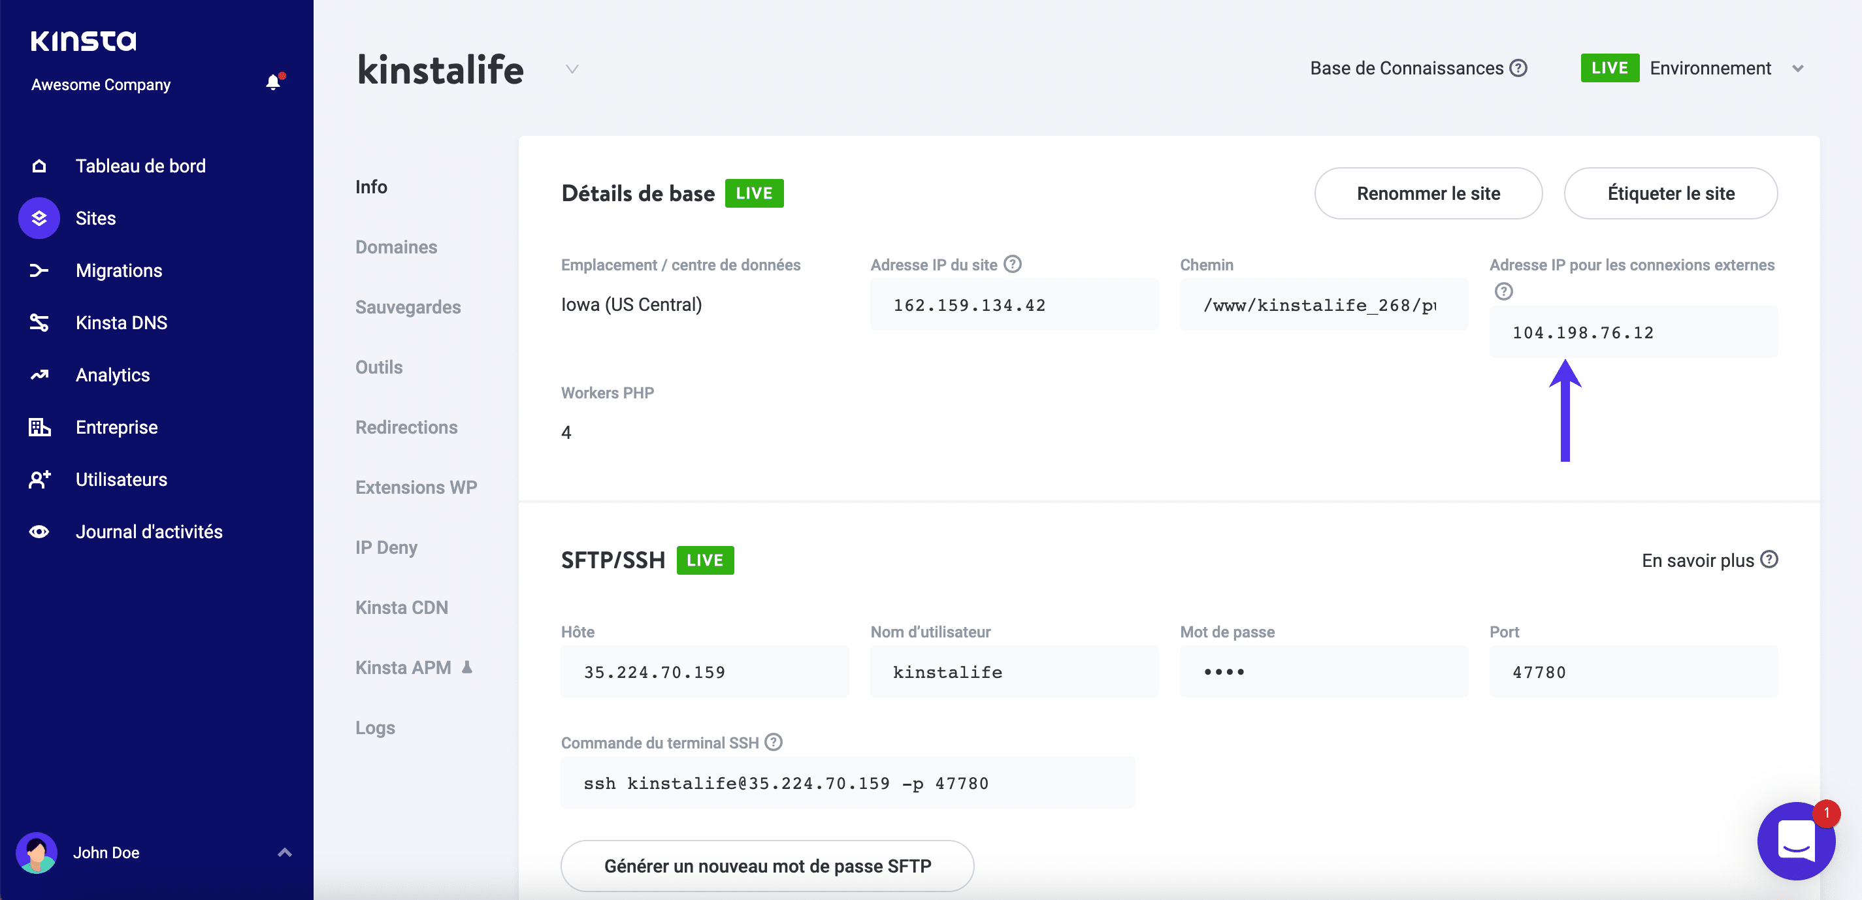Viewport: 1862px width, 900px height.
Task: Click the Kinsta DNS icon
Action: (x=39, y=322)
